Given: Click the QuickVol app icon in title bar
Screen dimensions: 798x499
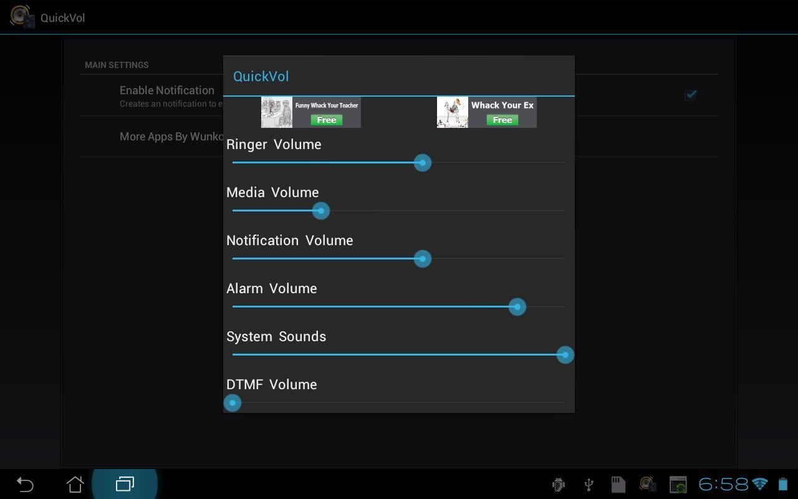Looking at the screenshot, I should coord(22,17).
